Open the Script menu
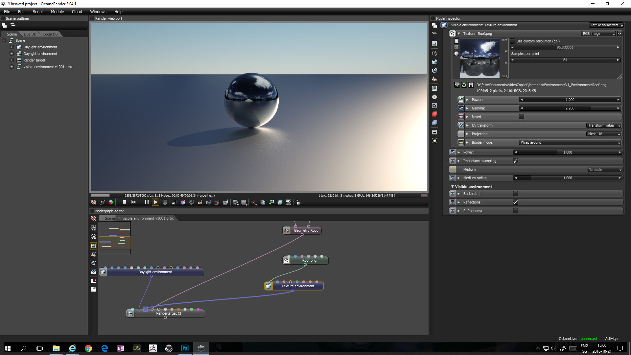 click(x=38, y=12)
